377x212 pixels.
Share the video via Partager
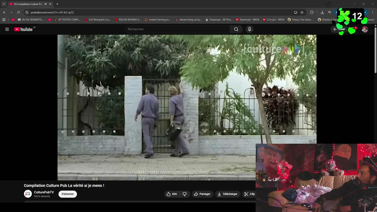tap(202, 194)
